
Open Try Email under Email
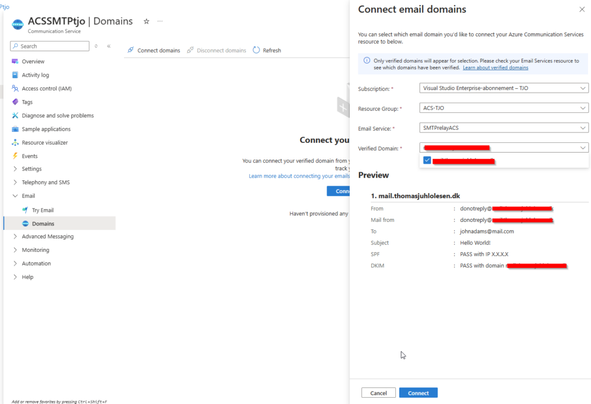(43, 210)
